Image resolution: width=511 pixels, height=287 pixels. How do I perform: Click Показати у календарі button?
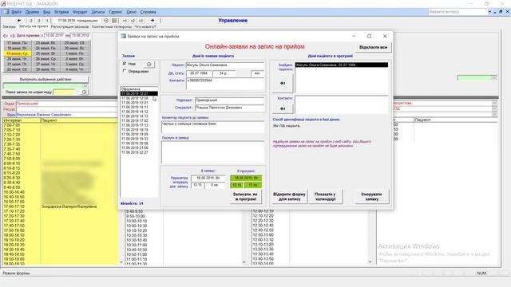click(325, 197)
